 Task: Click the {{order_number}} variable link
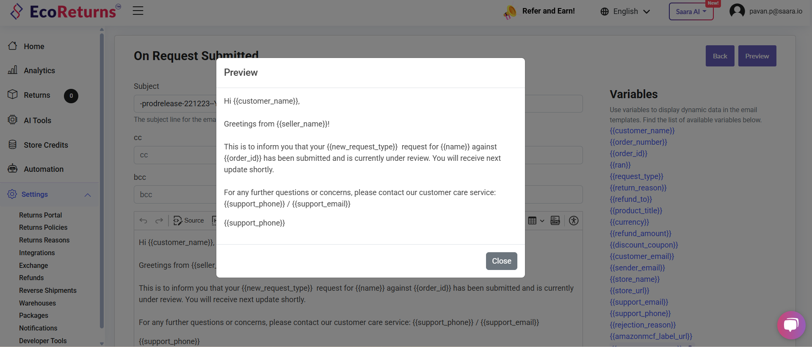[638, 142]
